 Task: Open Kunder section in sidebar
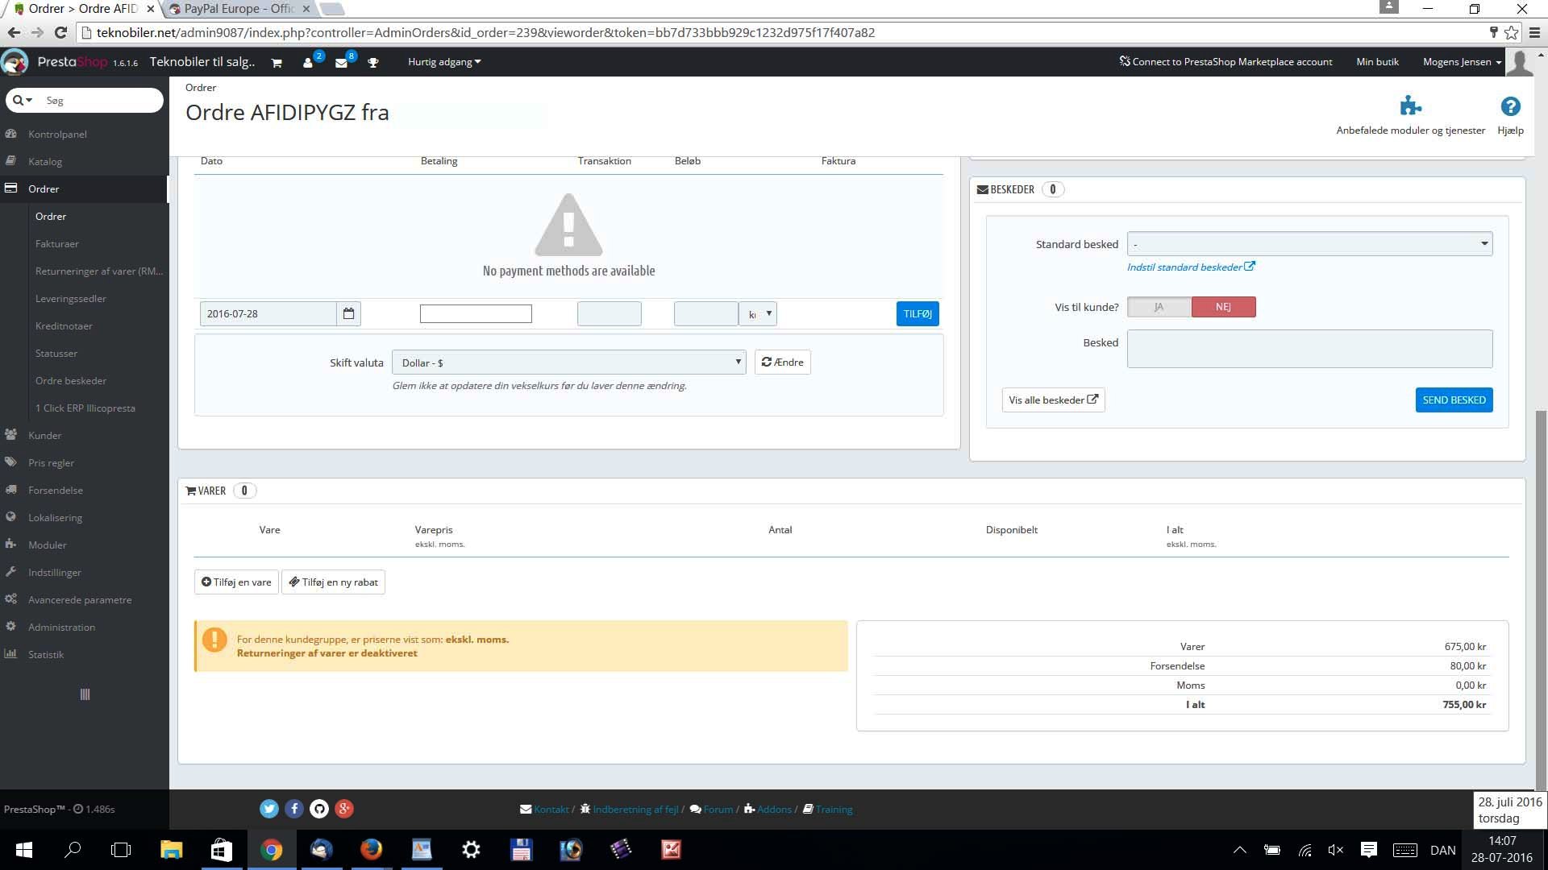coord(45,435)
